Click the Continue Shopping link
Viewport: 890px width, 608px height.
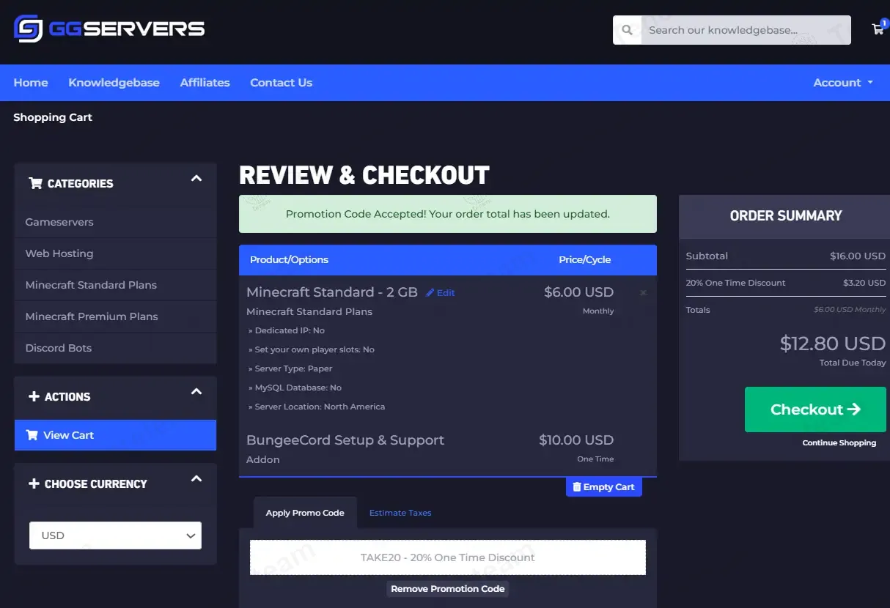(839, 443)
